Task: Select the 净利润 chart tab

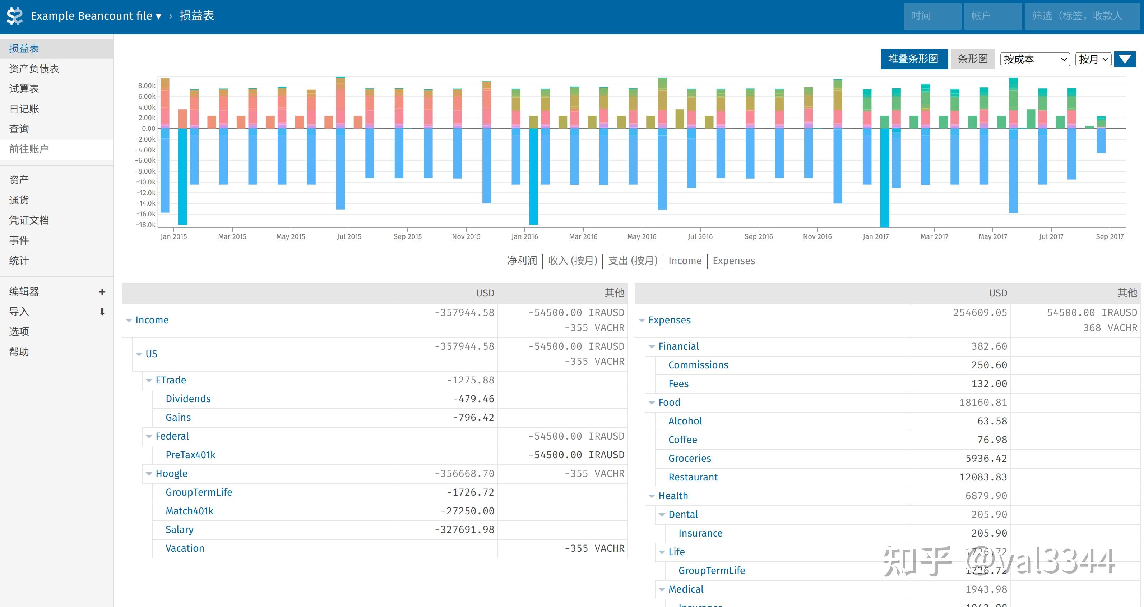Action: coord(522,261)
